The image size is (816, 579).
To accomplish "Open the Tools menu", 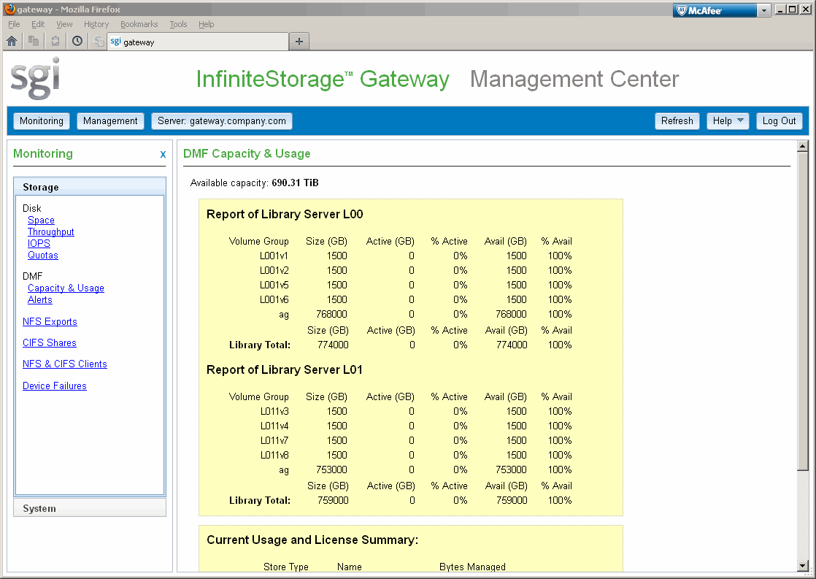I will point(178,25).
